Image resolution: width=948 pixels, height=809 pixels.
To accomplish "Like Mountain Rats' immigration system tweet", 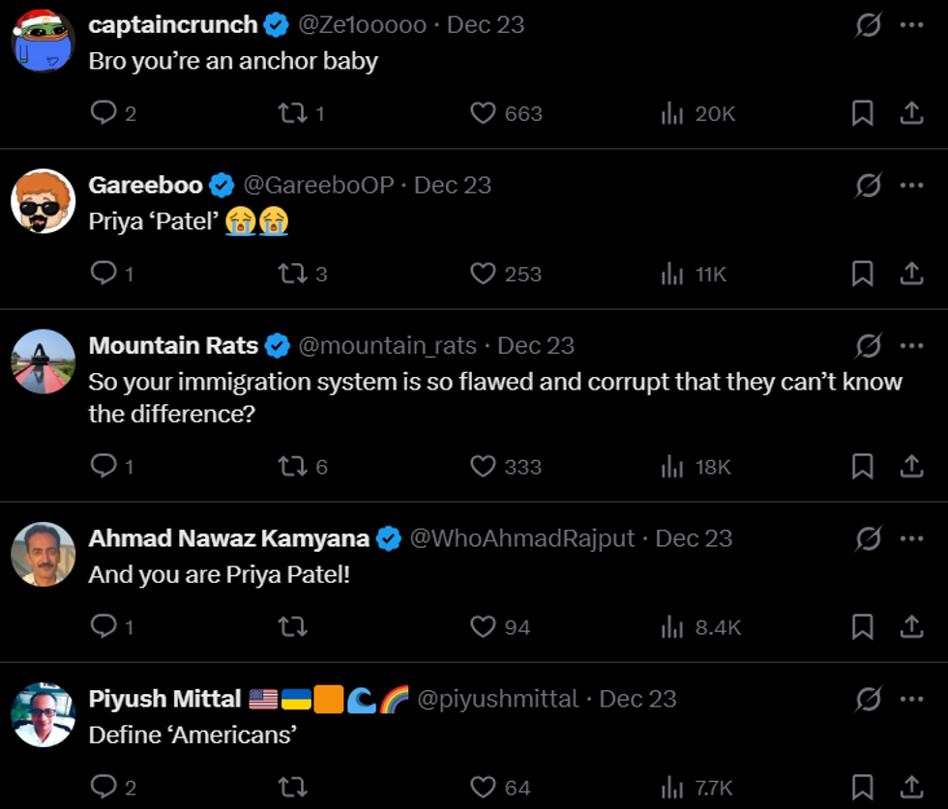I will tap(483, 467).
